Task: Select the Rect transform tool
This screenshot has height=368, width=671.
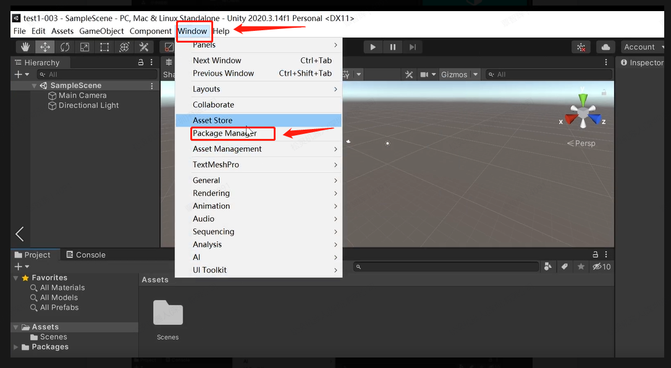Action: 104,47
